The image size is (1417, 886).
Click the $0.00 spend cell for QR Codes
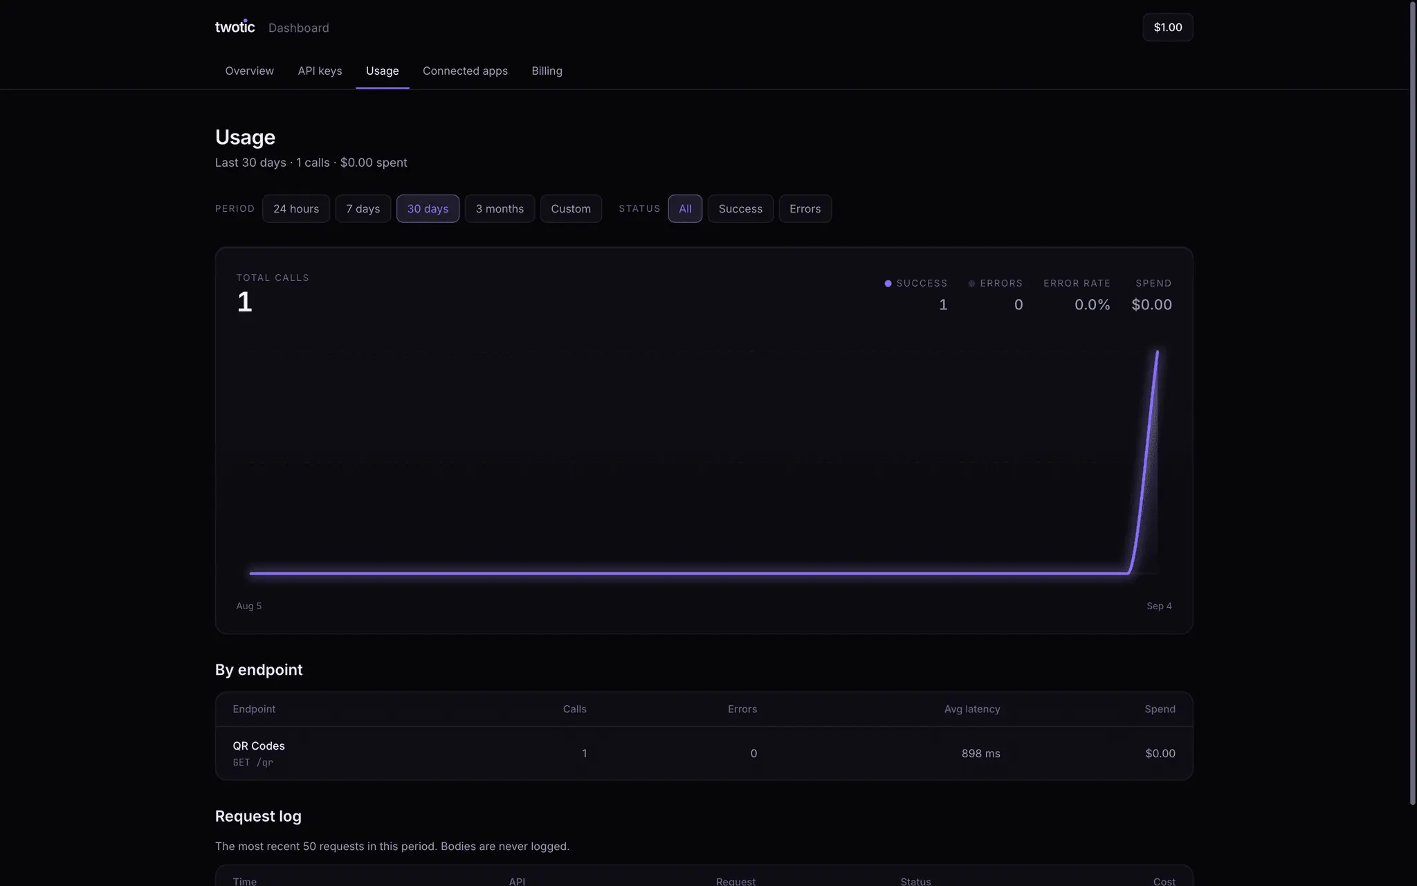pos(1160,753)
